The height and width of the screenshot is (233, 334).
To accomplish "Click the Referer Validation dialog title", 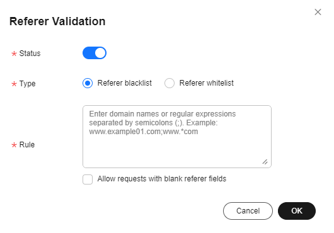I will pos(57,21).
